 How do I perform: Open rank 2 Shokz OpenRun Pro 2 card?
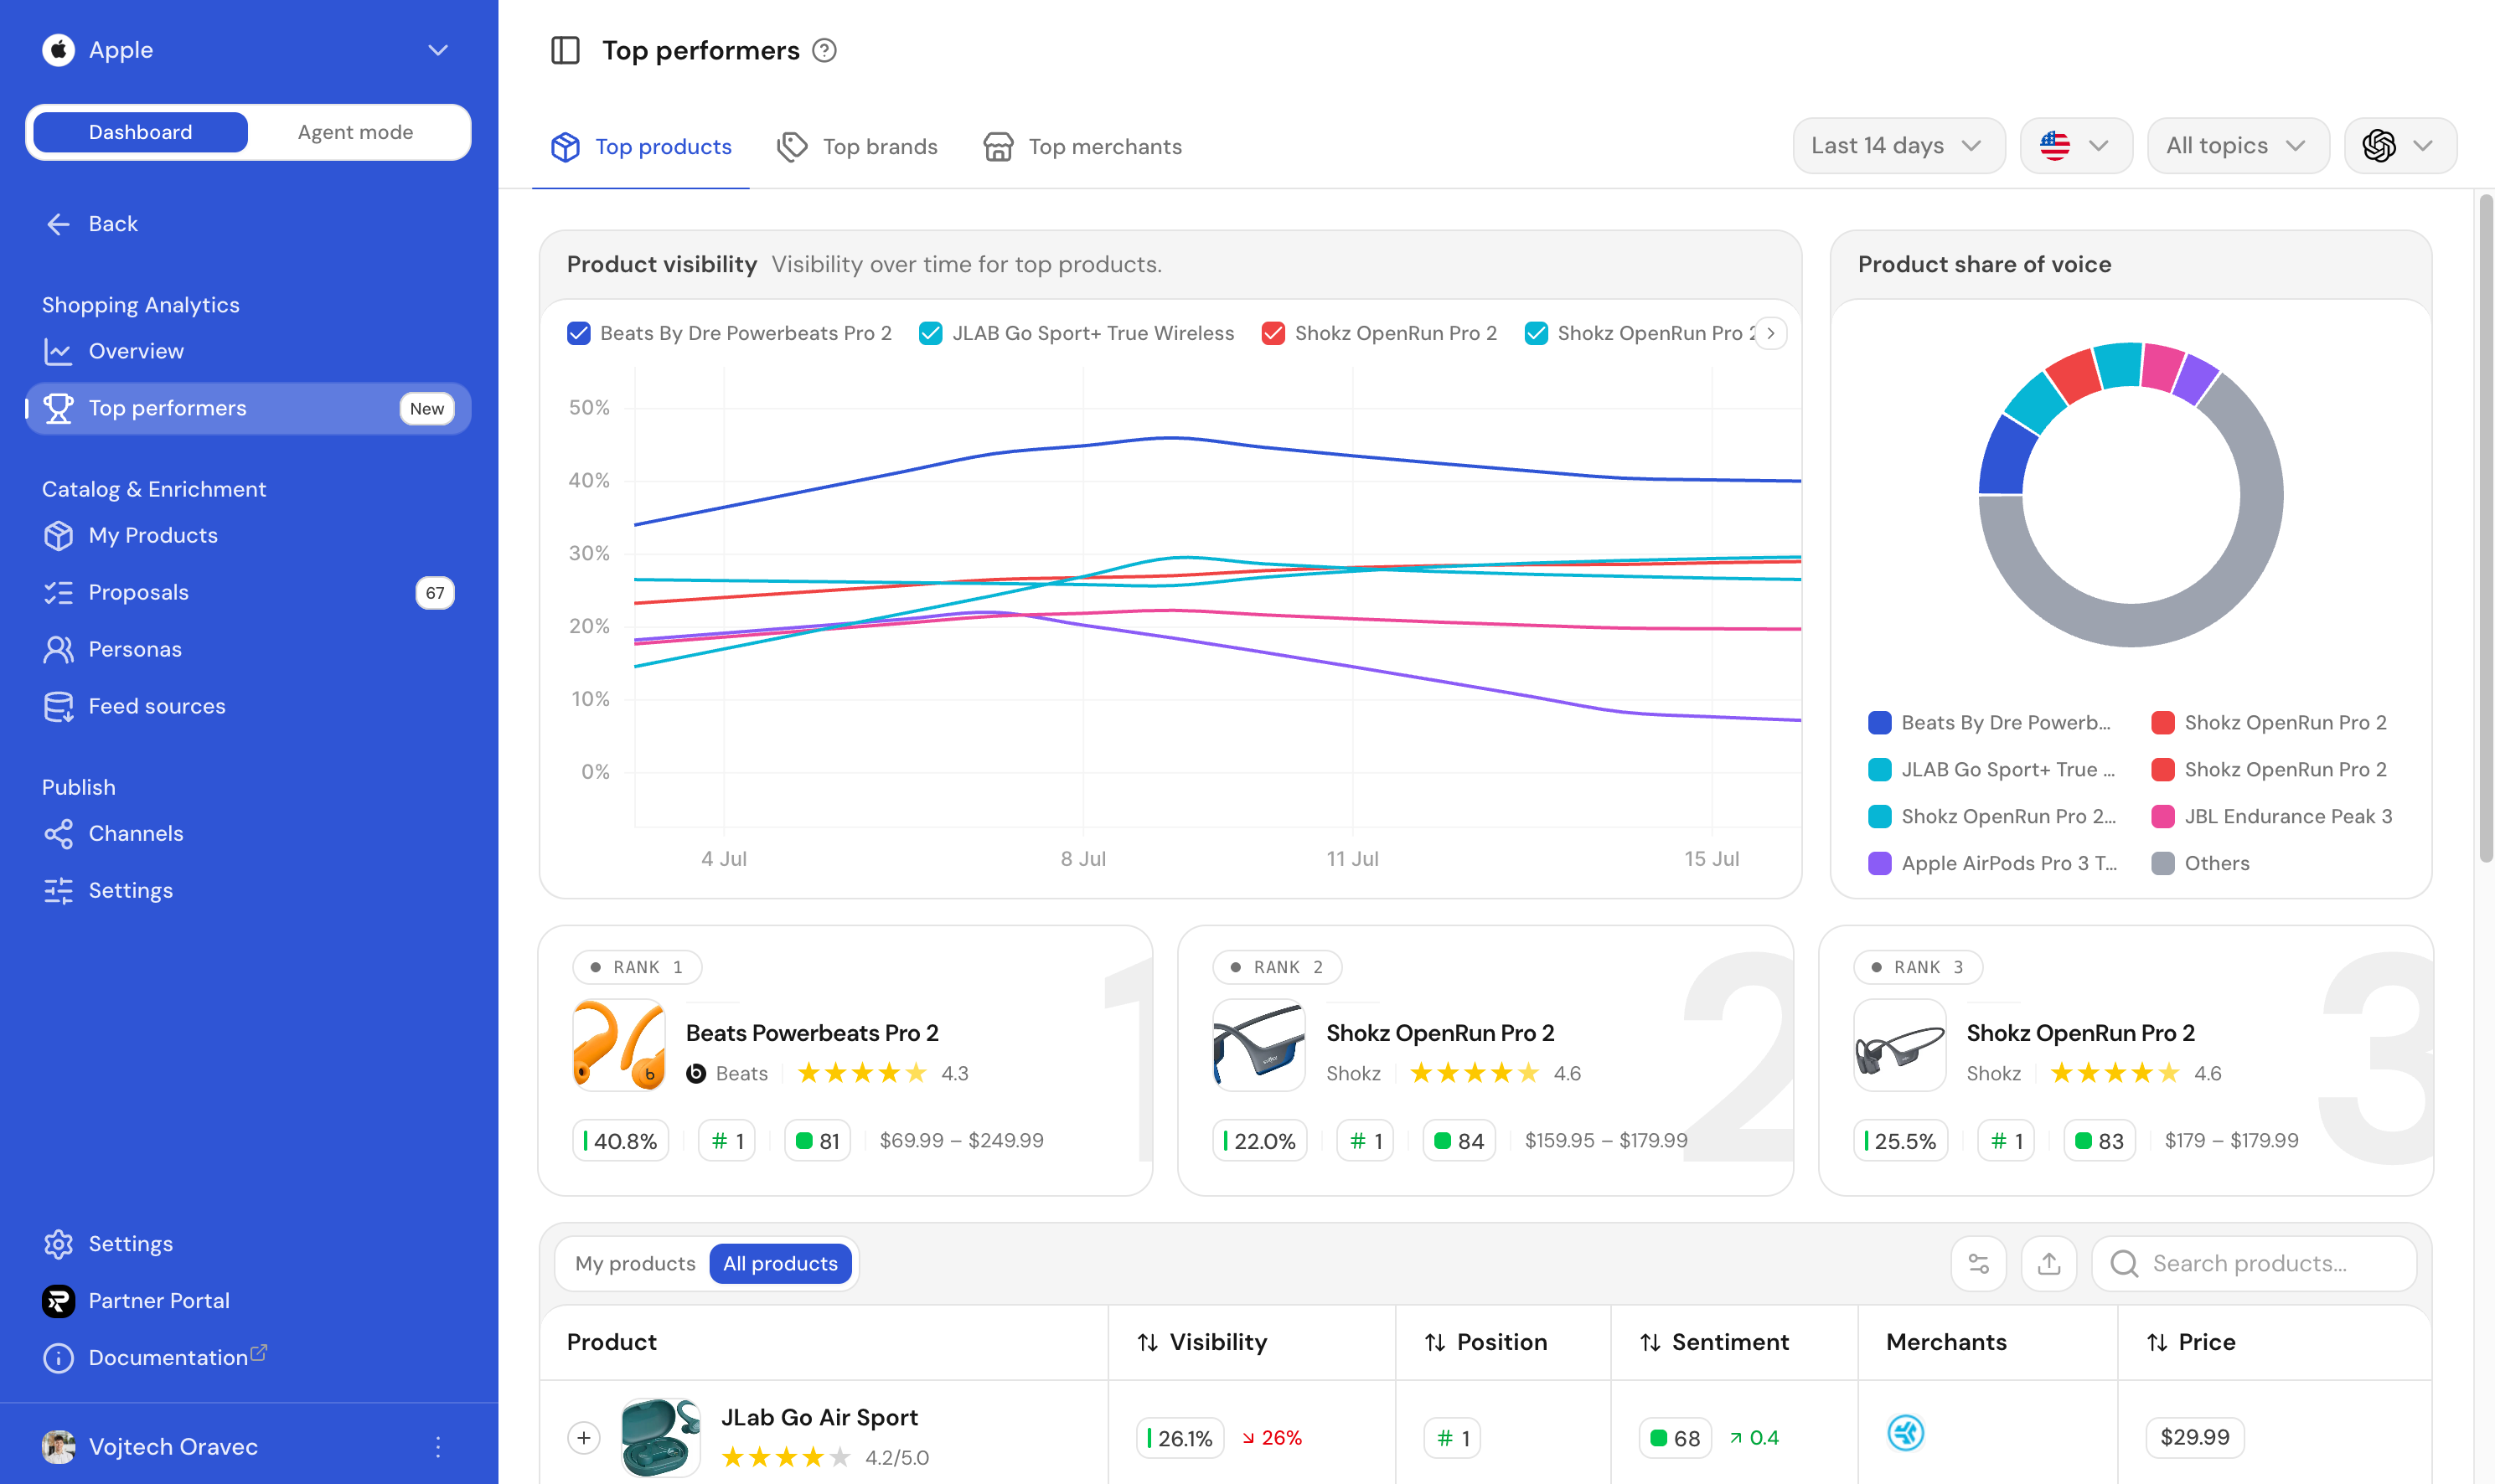pyautogui.click(x=1485, y=1060)
